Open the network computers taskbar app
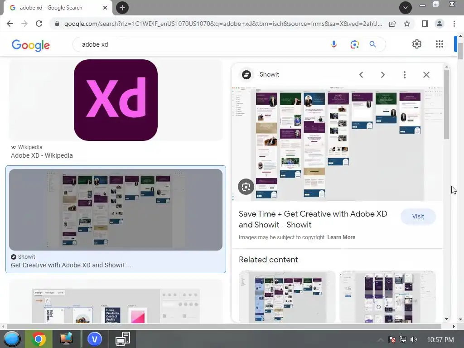This screenshot has height=348, width=464. [123, 339]
